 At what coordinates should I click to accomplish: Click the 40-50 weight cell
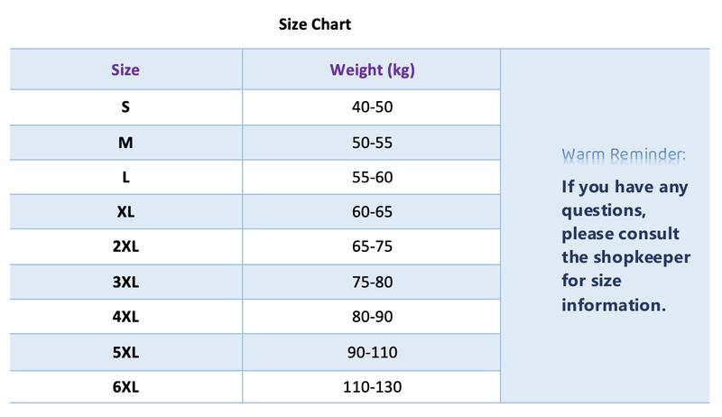click(372, 107)
